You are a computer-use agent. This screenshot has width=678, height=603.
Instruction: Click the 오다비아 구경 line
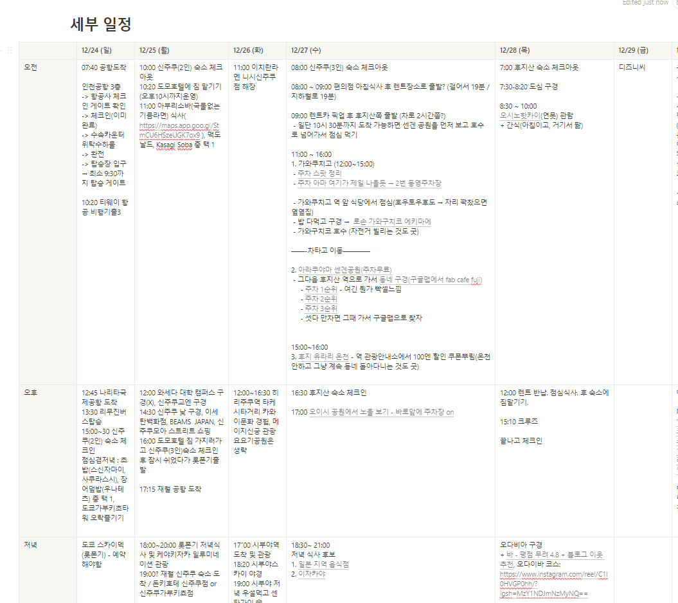click(x=521, y=544)
